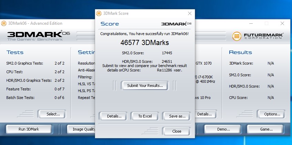Open Options under Results
The height and width of the screenshot is (145, 292).
coord(272,114)
